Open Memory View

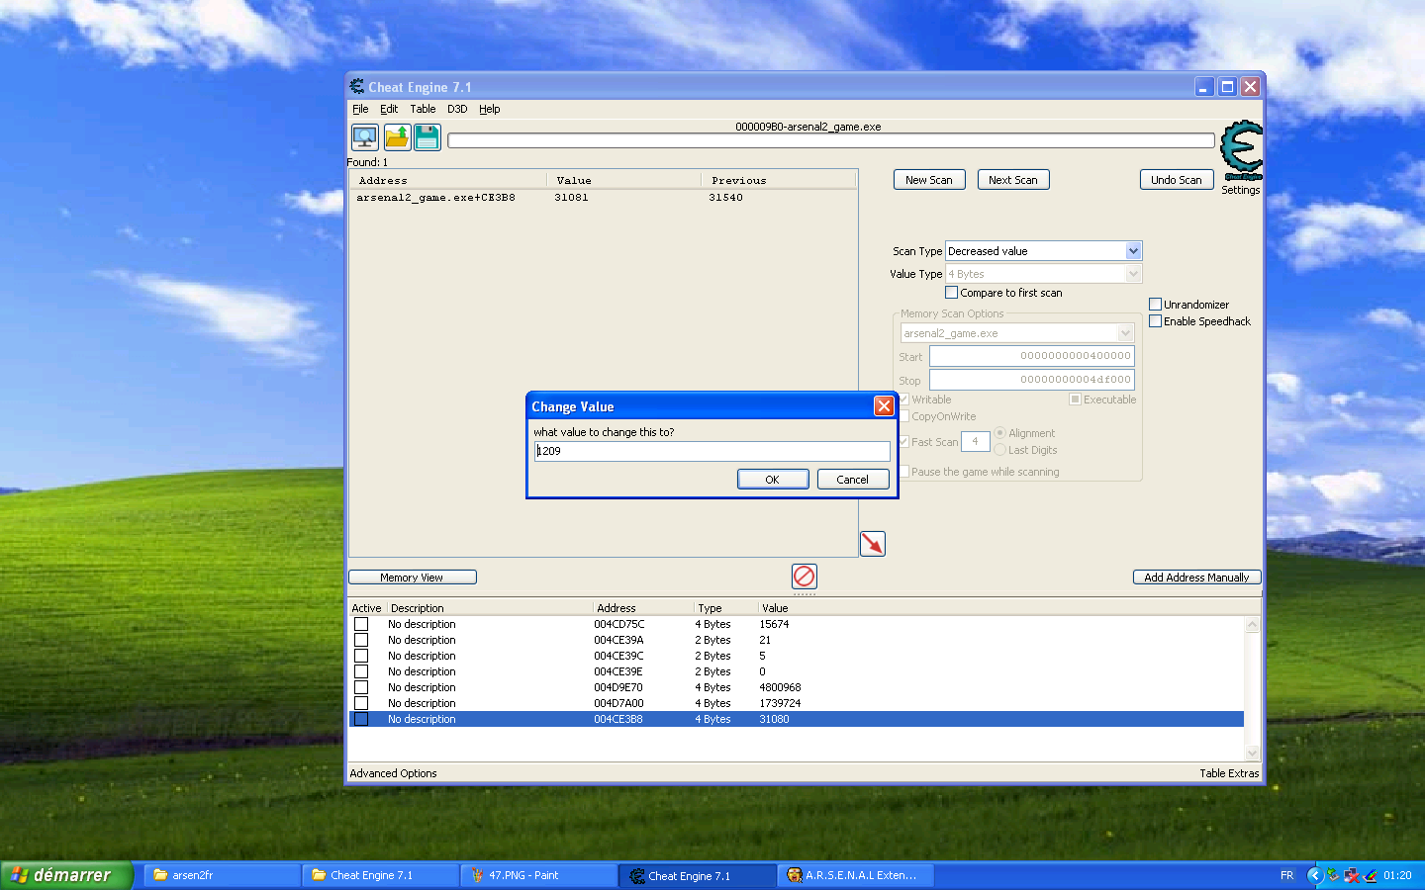413,578
